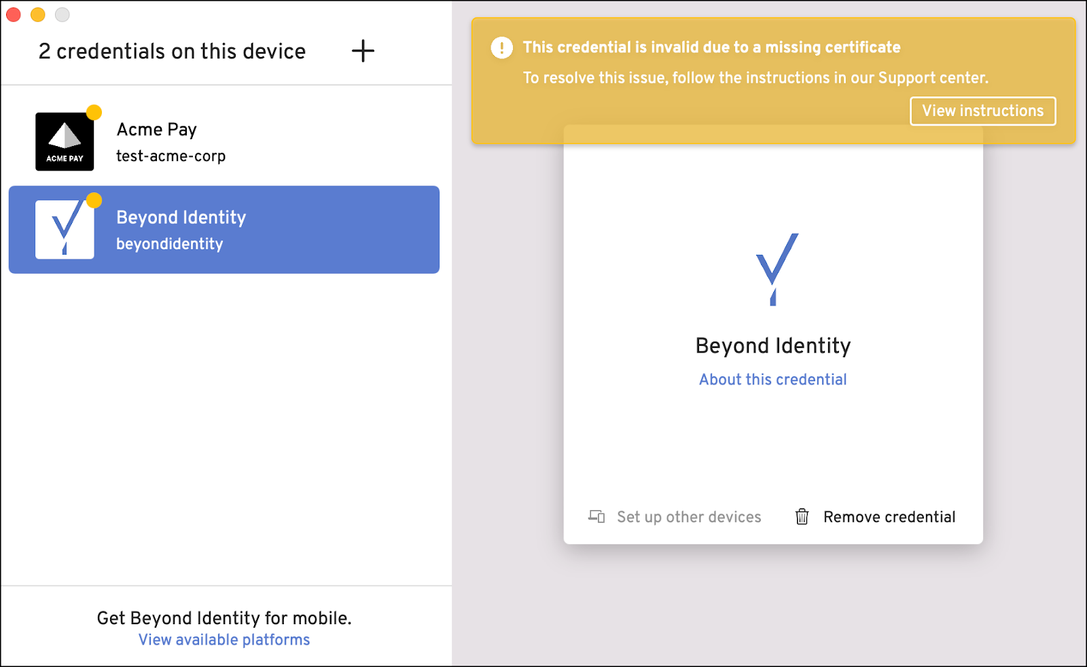Click the test-acme-corp subtitle text

point(171,156)
